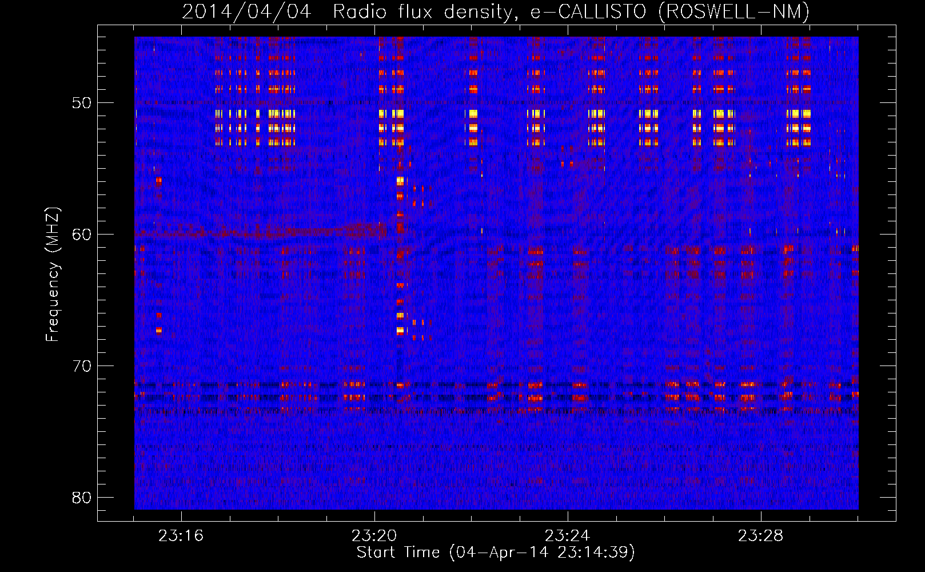The width and height of the screenshot is (925, 572).
Task: Click the 23:24 time tick label
Action: pyautogui.click(x=567, y=536)
